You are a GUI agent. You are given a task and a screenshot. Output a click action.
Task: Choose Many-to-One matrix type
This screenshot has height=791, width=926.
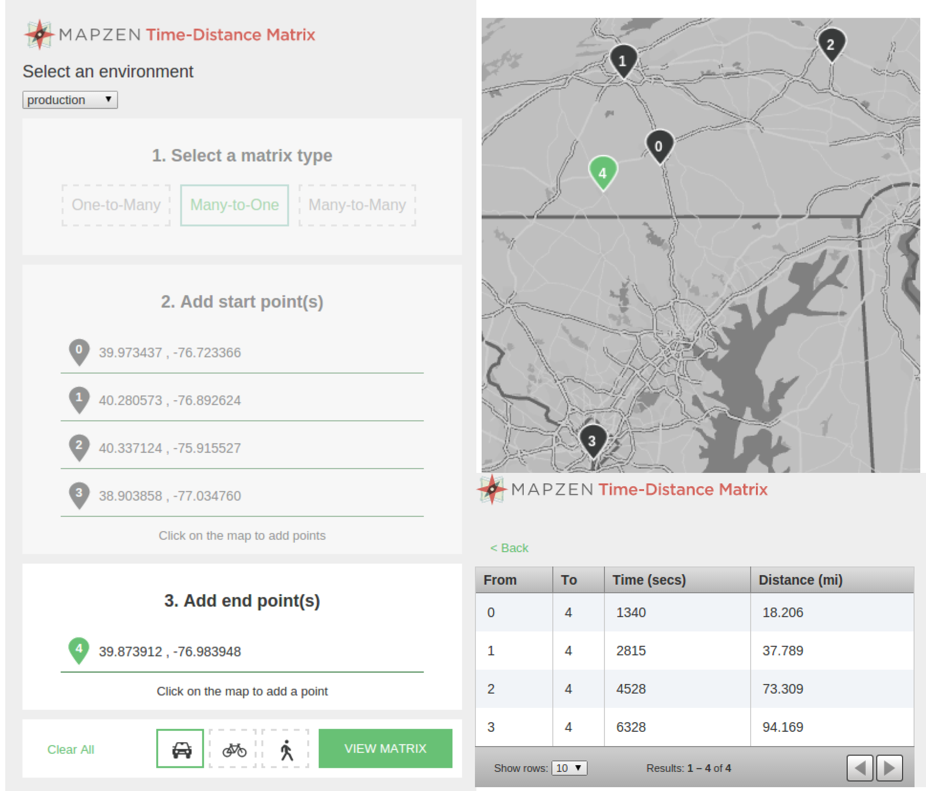(234, 205)
